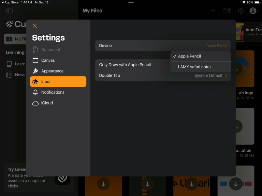Click the Learn book icon in sidebar
Image resolution: width=262 pixels, height=196 pixels.
[x=9, y=64]
